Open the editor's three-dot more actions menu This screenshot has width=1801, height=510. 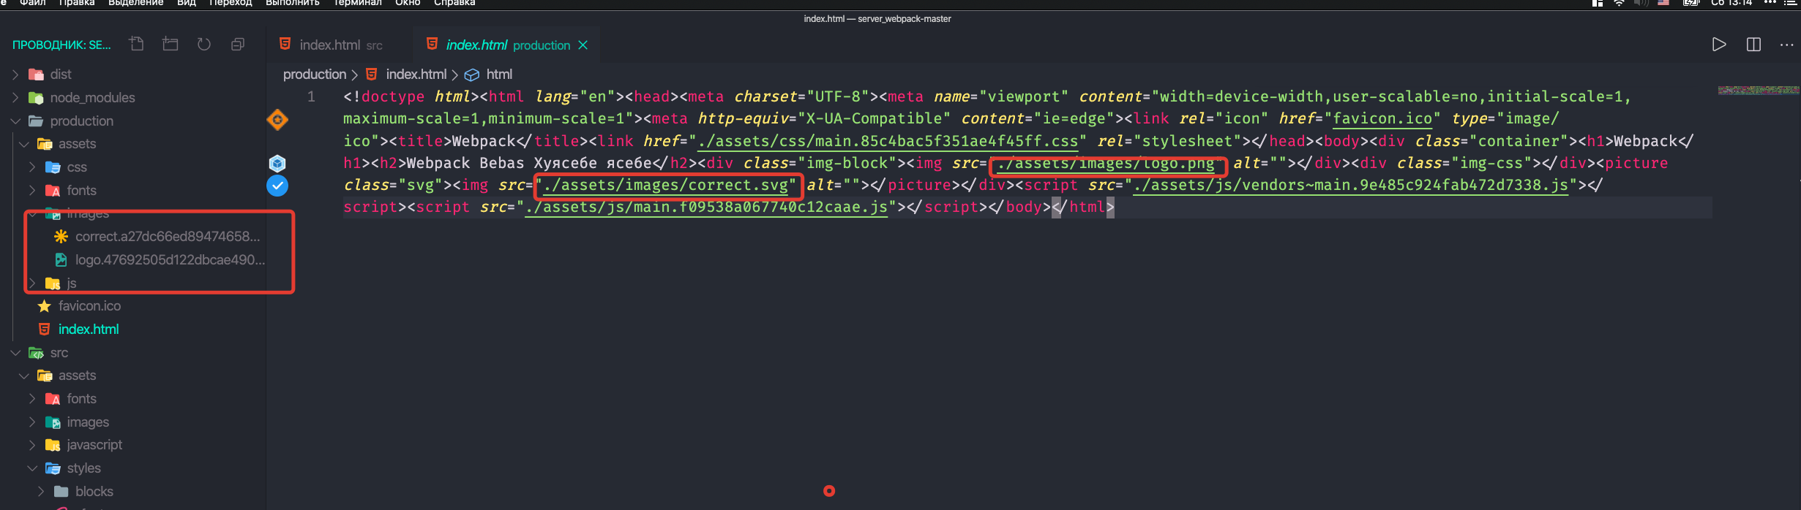pyautogui.click(x=1787, y=45)
